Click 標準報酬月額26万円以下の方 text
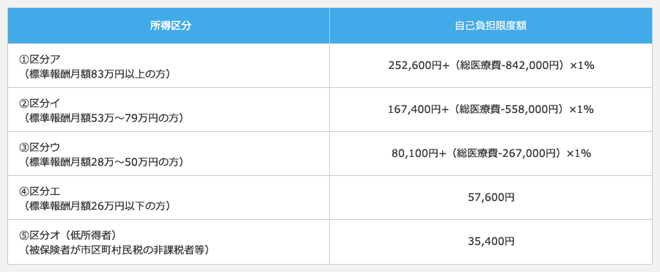This screenshot has height=272, width=660. pyautogui.click(x=97, y=206)
